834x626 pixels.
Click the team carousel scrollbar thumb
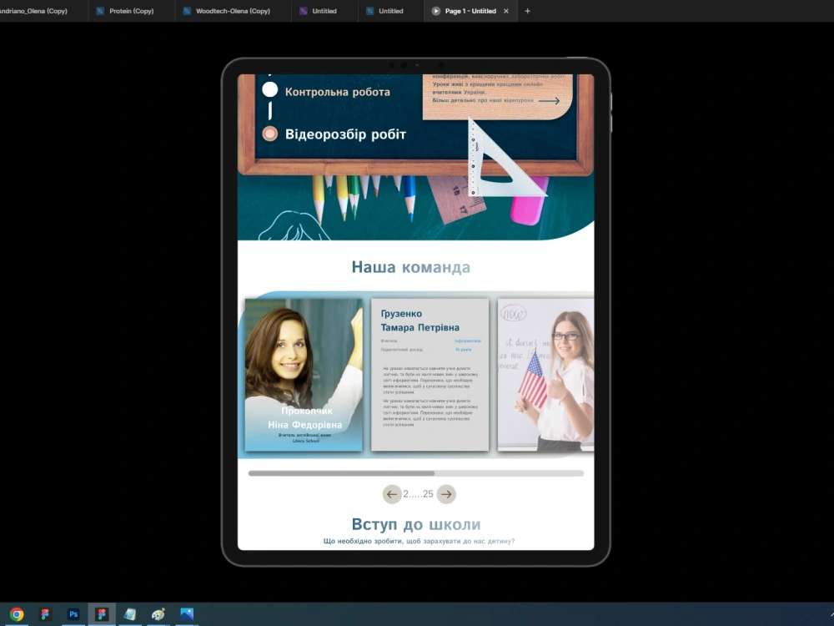click(x=341, y=472)
